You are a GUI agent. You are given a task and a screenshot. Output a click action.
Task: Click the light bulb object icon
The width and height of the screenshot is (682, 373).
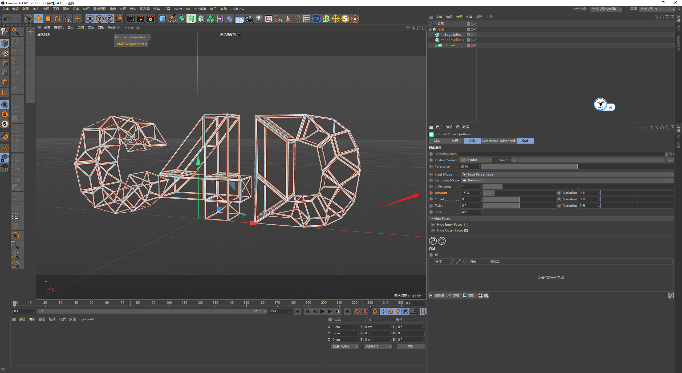click(259, 19)
